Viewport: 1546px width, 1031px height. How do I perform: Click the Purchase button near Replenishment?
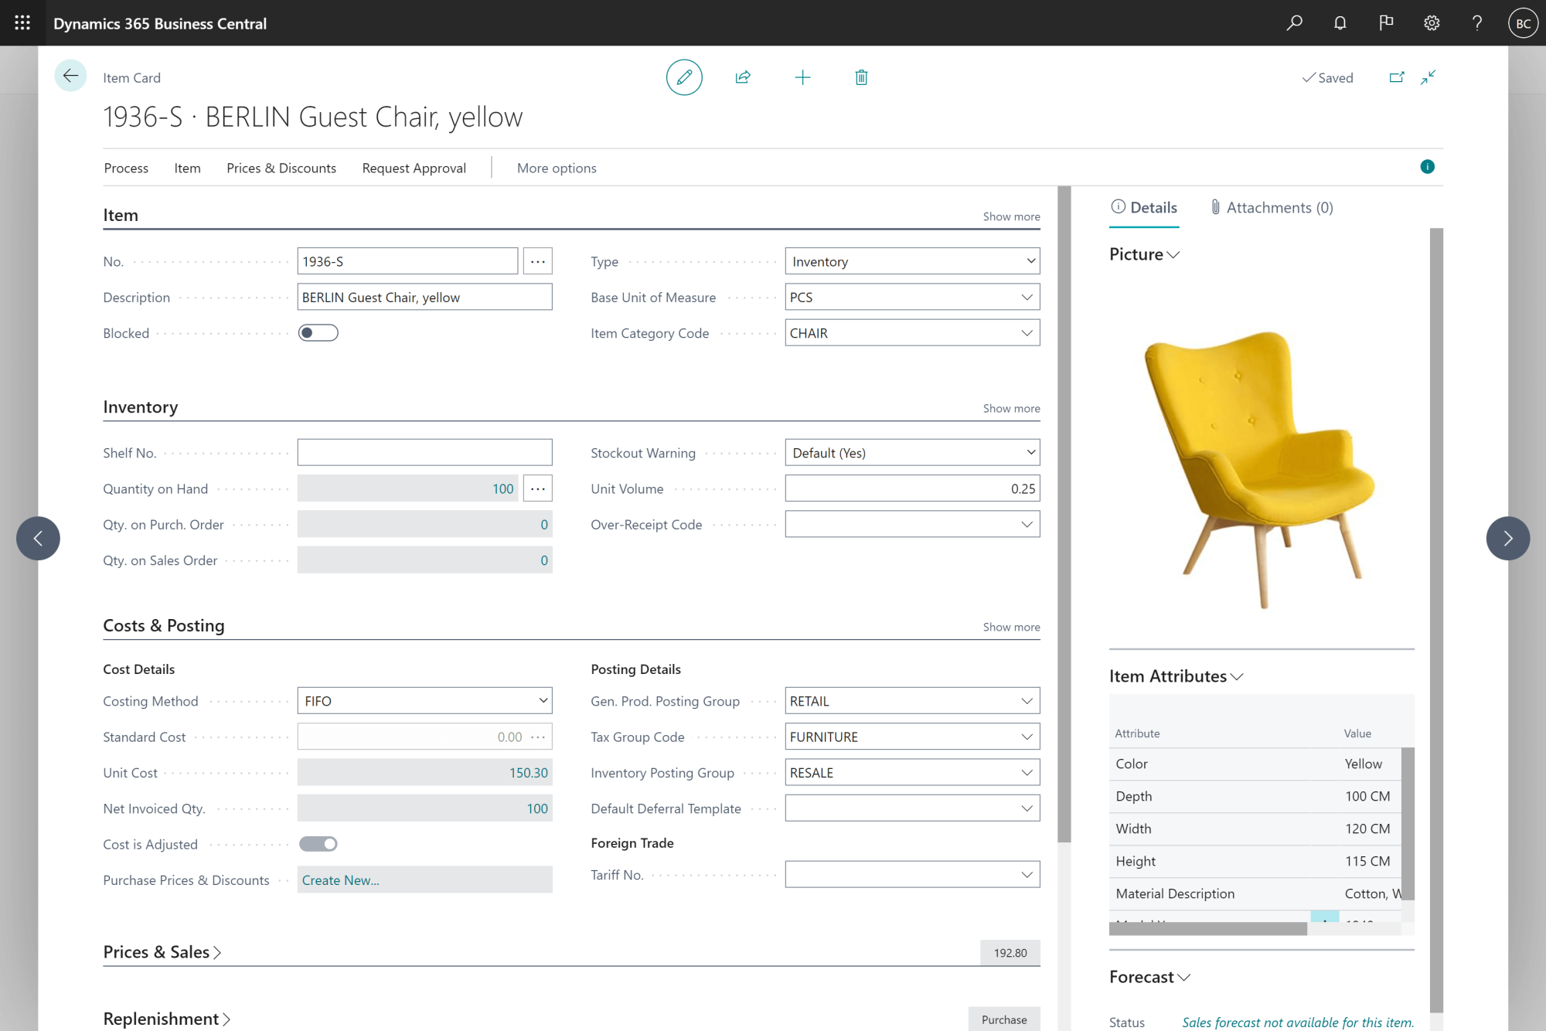(x=1003, y=1019)
